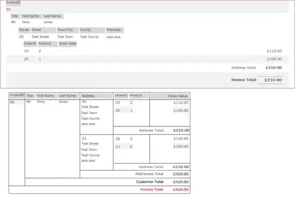Select the Customer Total £420.00 value
The image size is (295, 197).
(x=181, y=182)
